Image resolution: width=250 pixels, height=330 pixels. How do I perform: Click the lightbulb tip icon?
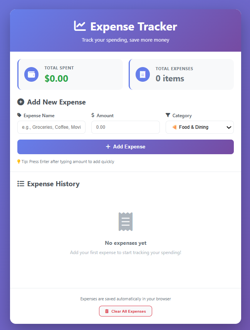pyautogui.click(x=19, y=162)
